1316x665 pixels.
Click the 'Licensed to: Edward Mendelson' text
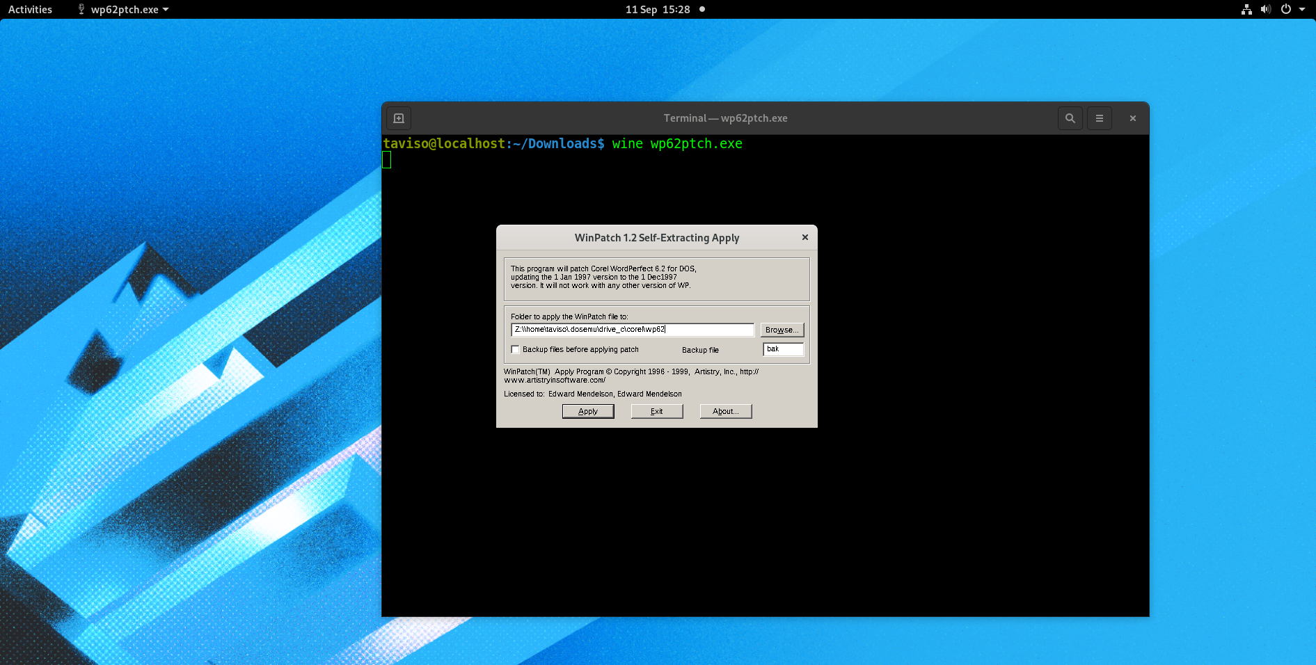[593, 394]
